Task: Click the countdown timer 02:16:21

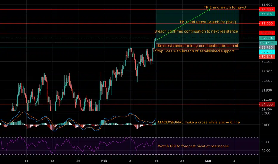Action: pos(268,43)
